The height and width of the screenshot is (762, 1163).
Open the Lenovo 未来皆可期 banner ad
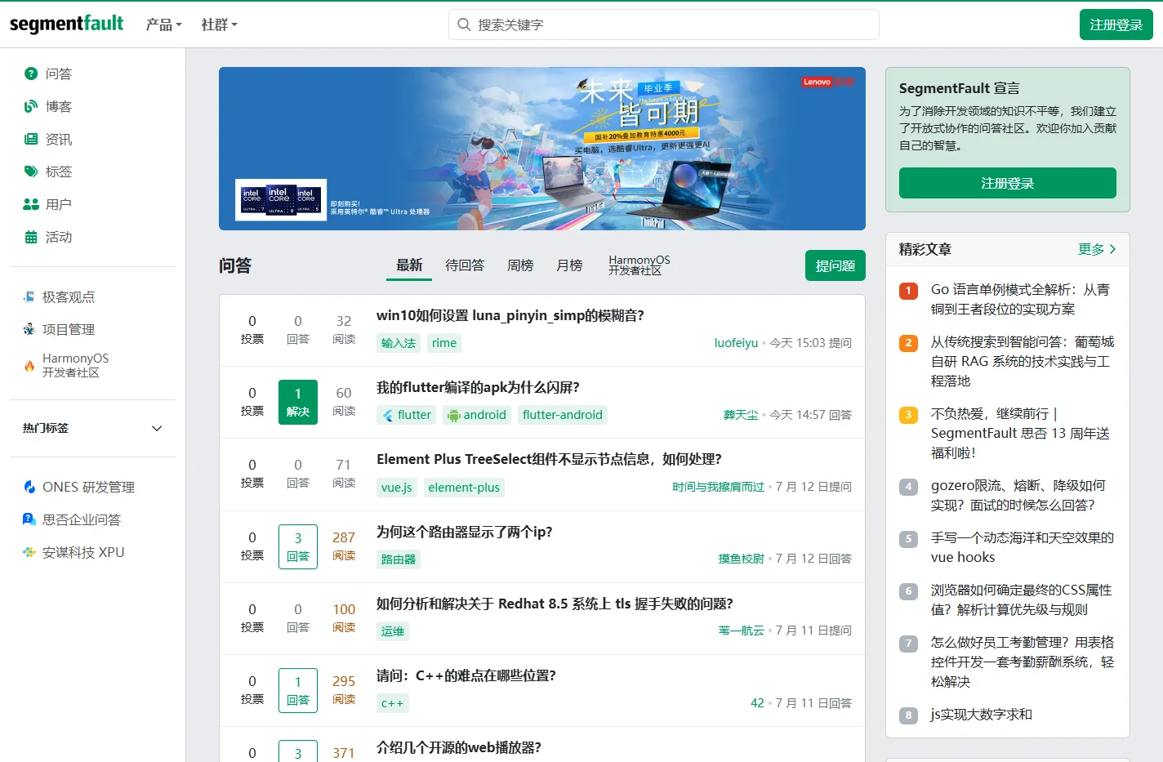pyautogui.click(x=542, y=149)
